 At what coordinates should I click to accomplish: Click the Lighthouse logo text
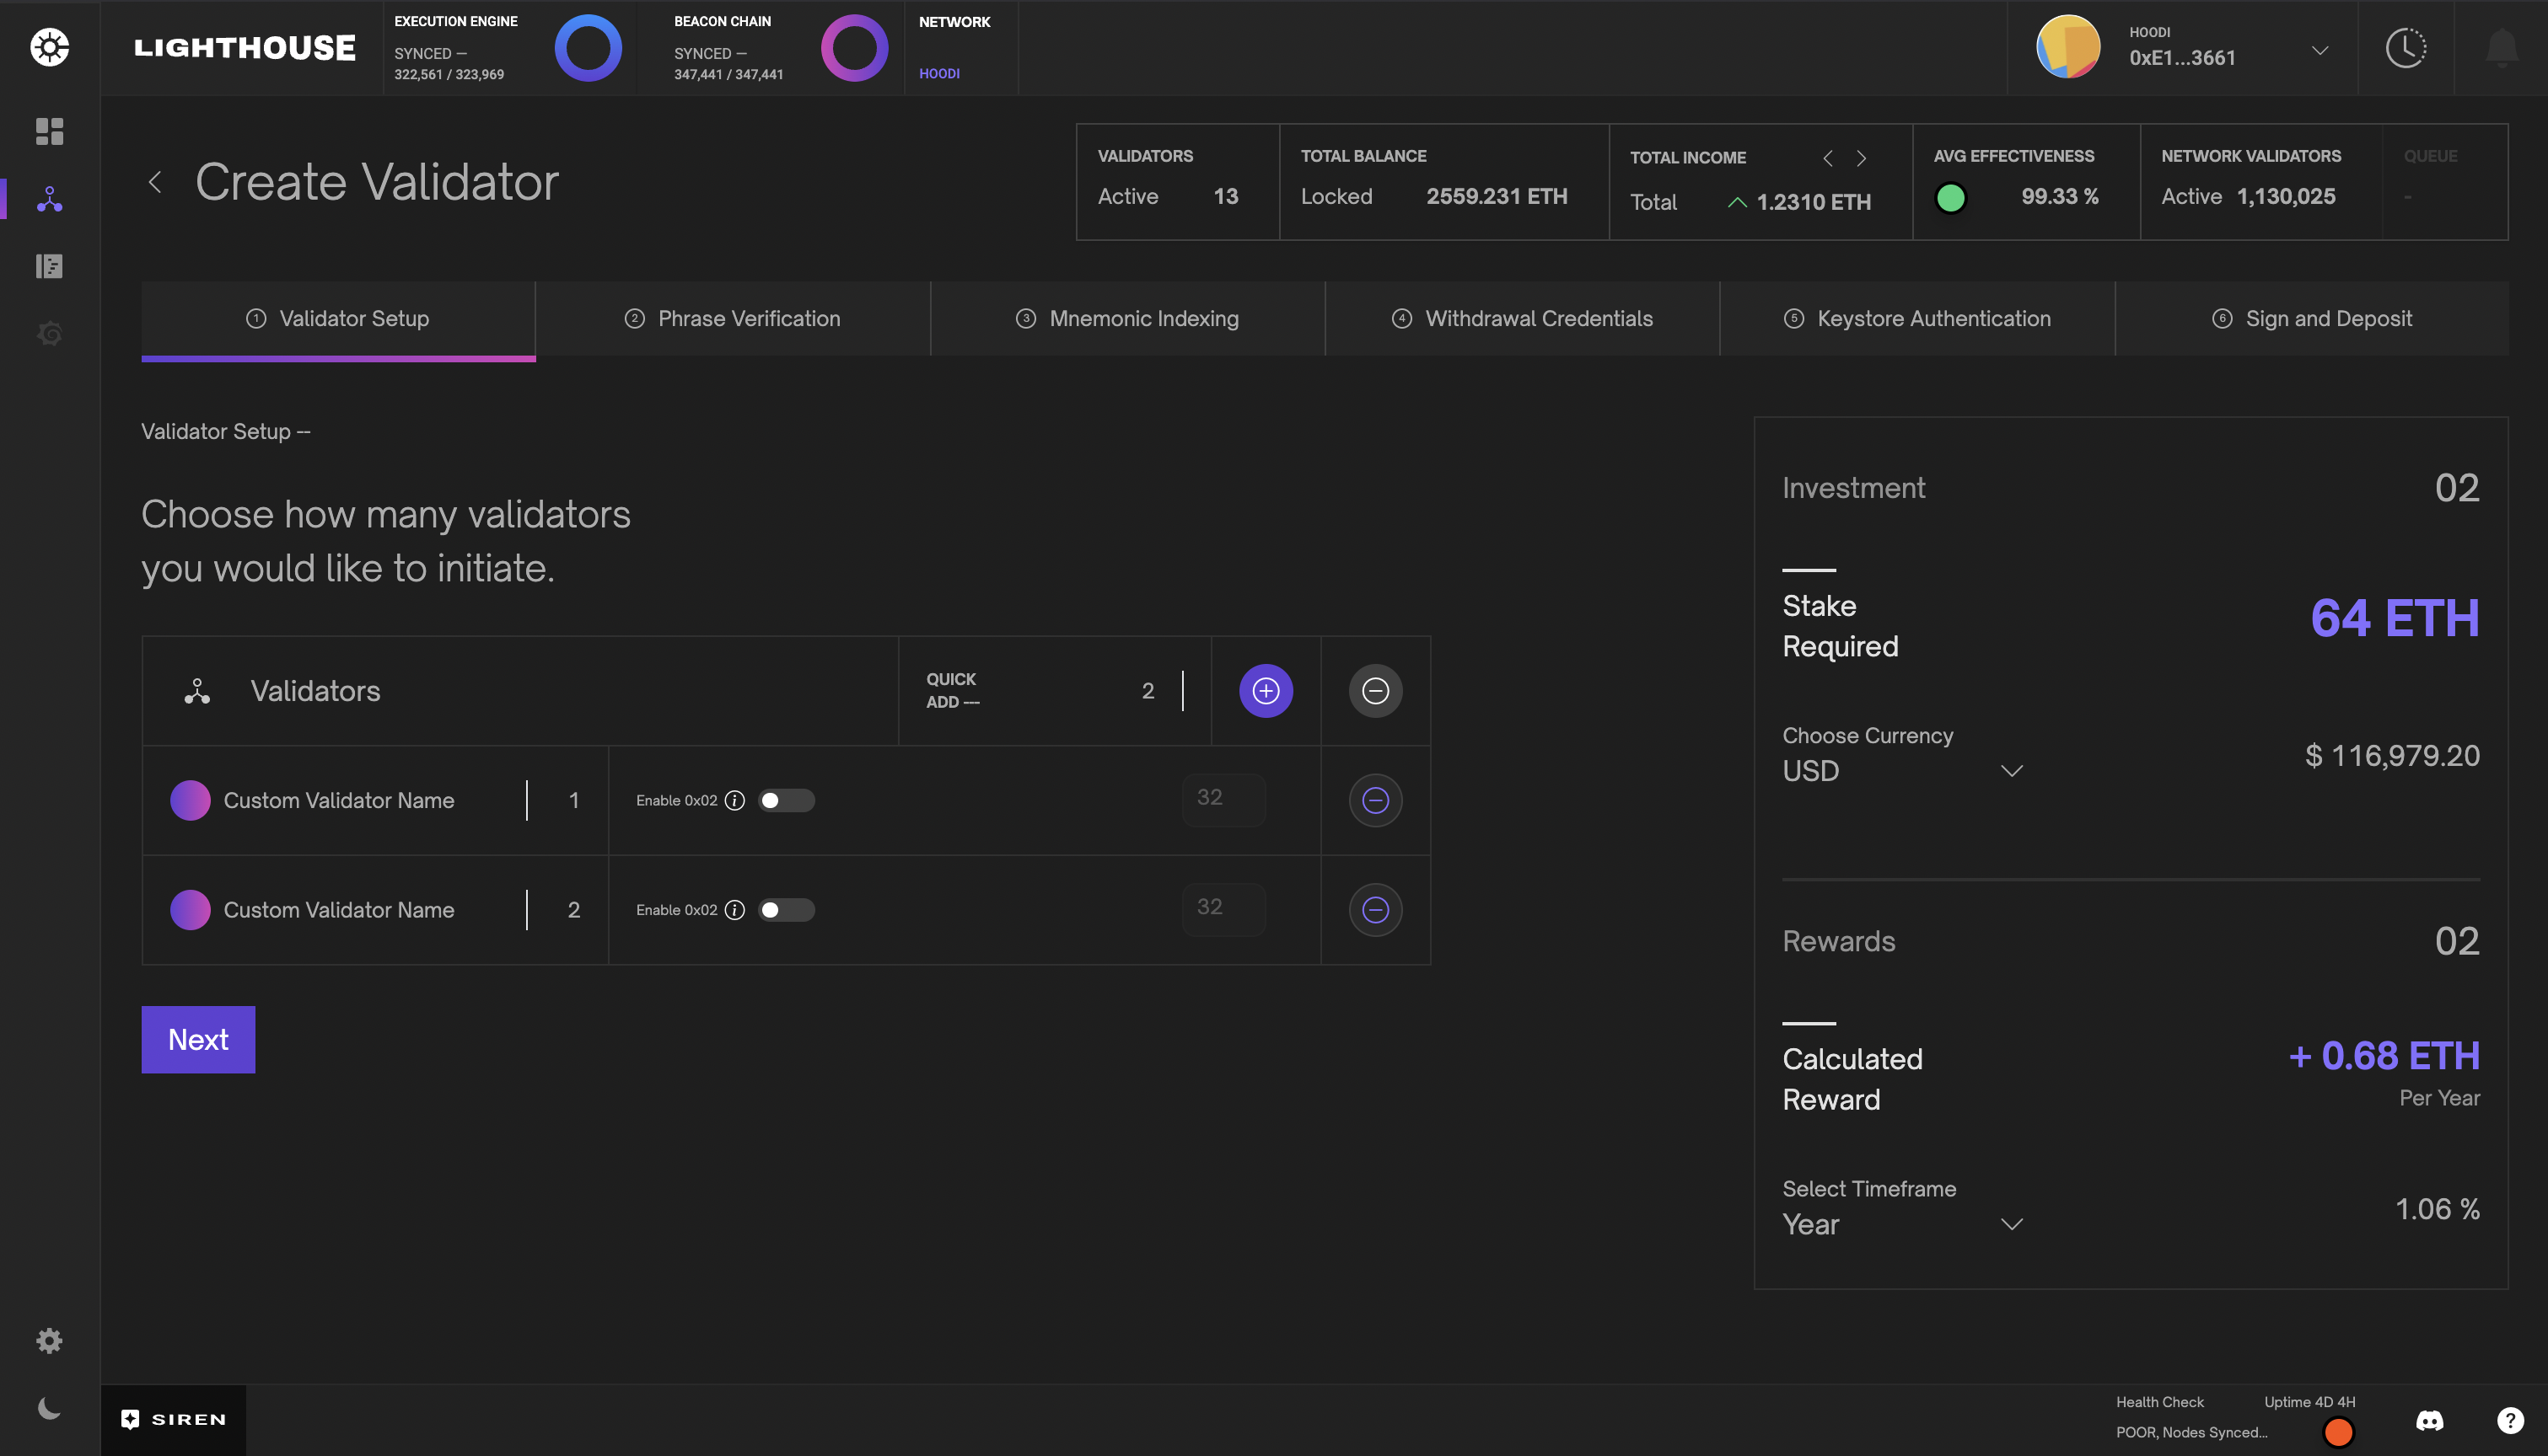click(x=245, y=48)
